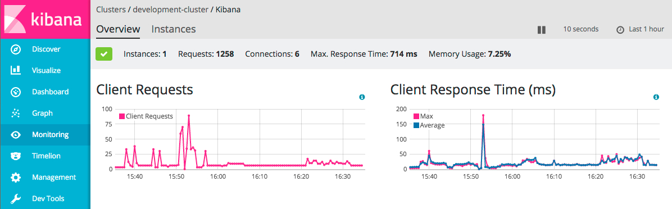
Task: Show info for Client Requests chart
Action: 362,98
